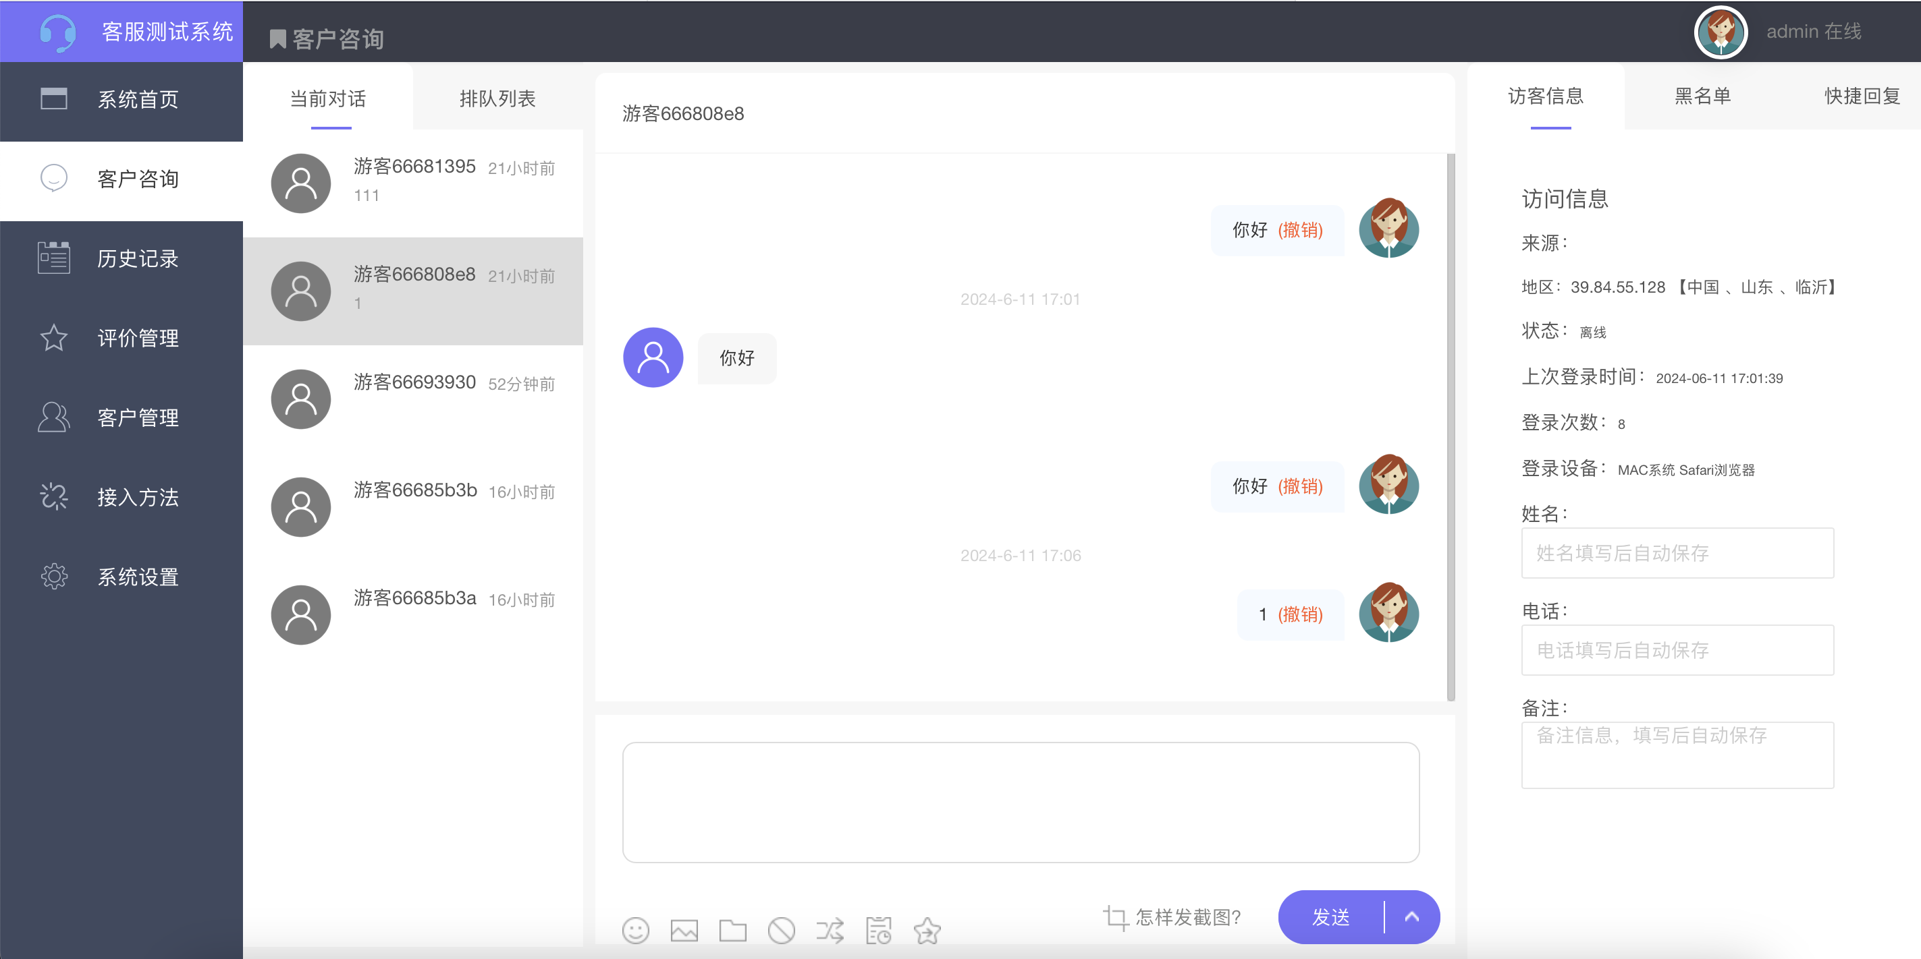Select 评价管理 in the left sidebar
This screenshot has width=1921, height=959.
[x=138, y=339]
